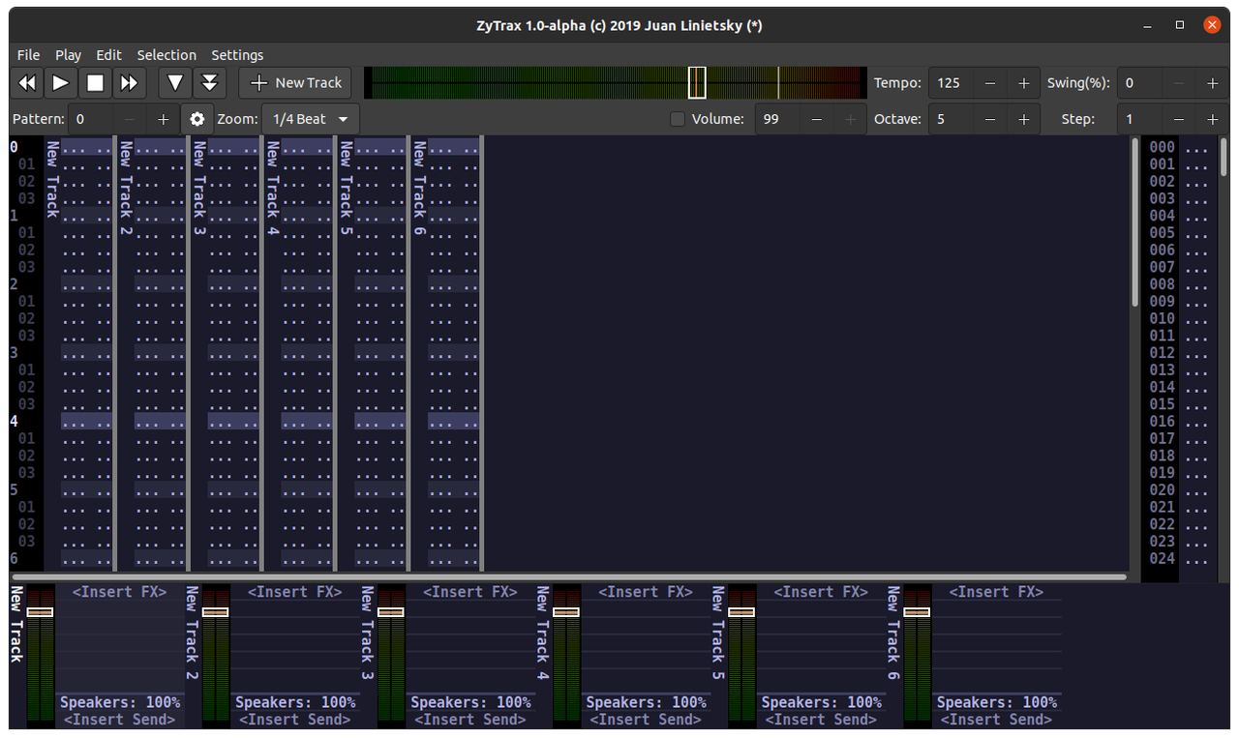The width and height of the screenshot is (1239, 738).
Task: Select the New Track 3 column header
Action: (198, 189)
